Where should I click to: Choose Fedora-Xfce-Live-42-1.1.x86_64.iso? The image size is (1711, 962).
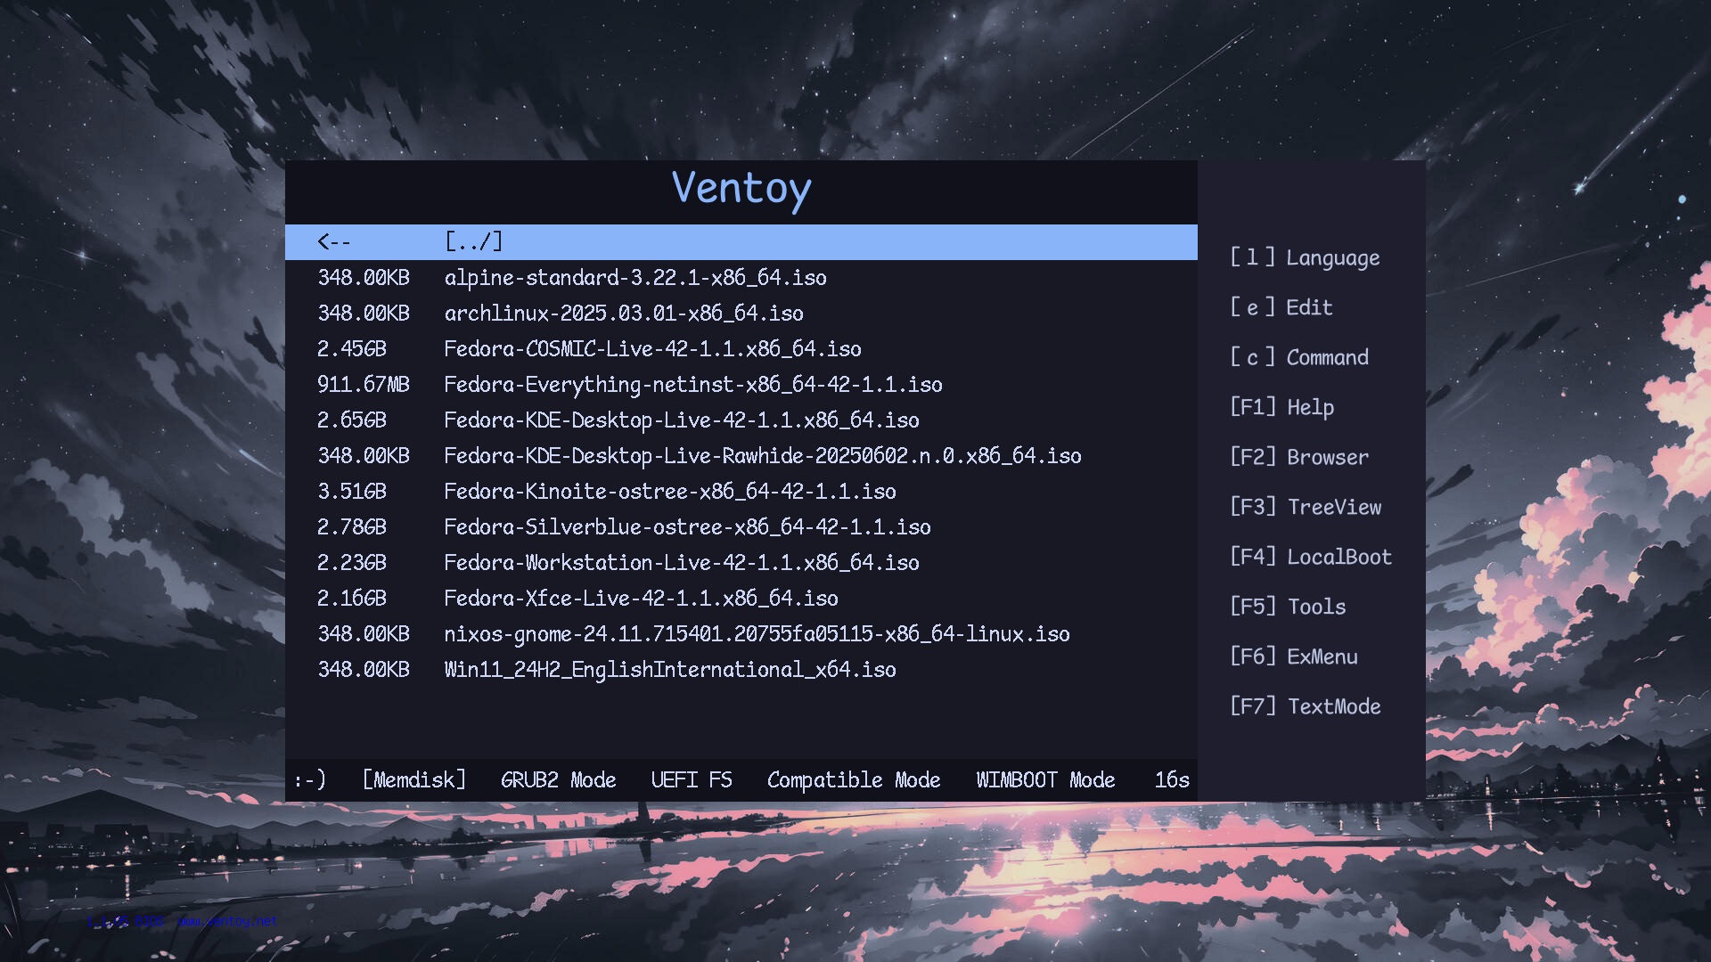[x=641, y=599]
